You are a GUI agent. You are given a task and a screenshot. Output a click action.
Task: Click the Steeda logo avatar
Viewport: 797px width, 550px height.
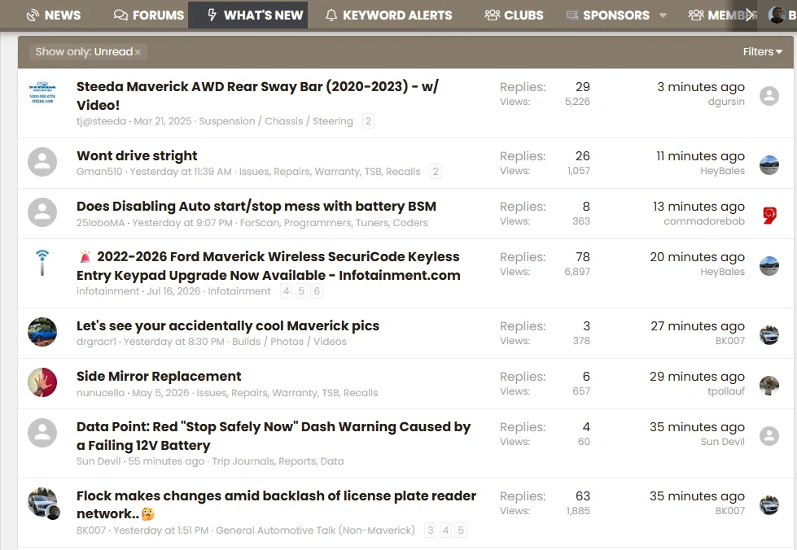(42, 93)
